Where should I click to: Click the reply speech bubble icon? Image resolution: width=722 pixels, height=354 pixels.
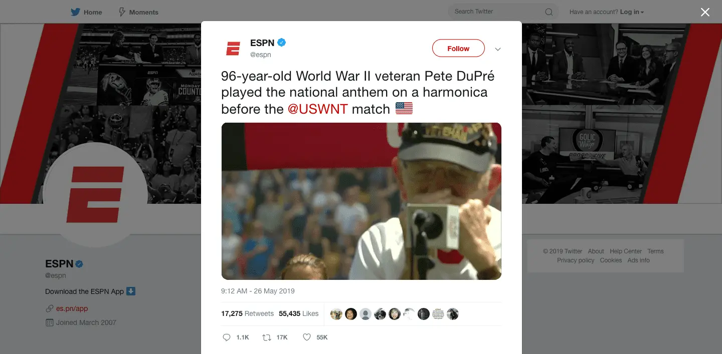pyautogui.click(x=227, y=337)
